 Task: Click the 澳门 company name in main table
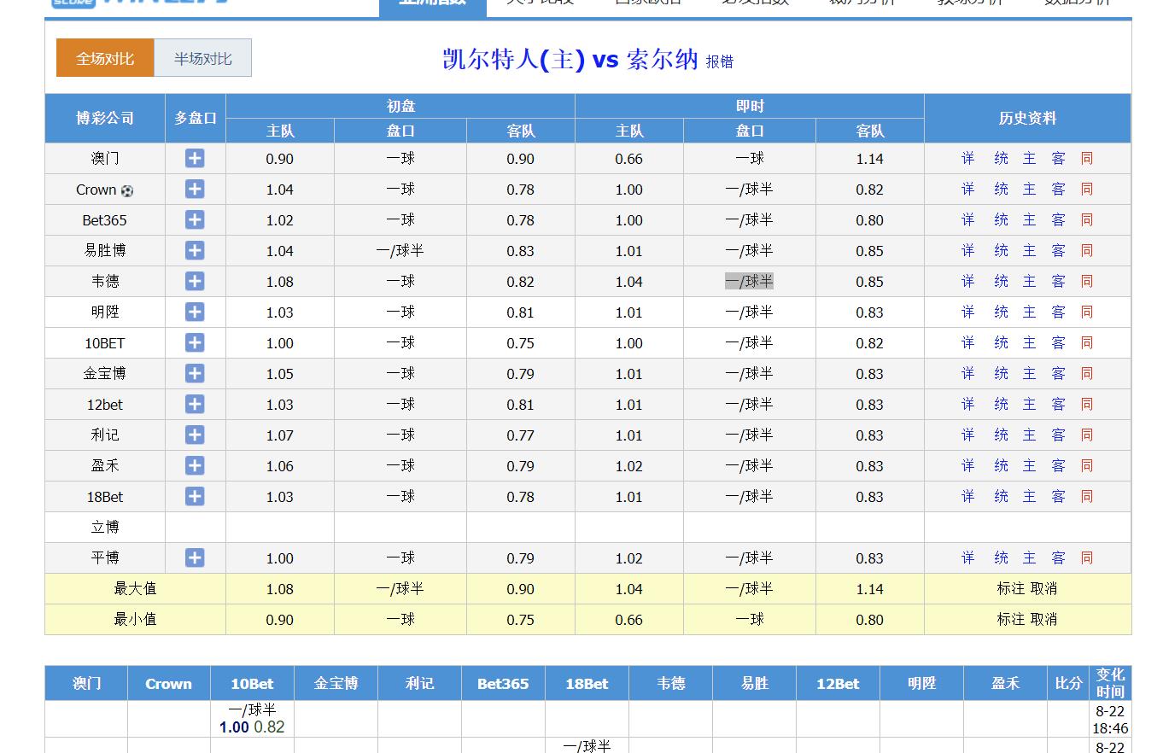click(x=105, y=158)
